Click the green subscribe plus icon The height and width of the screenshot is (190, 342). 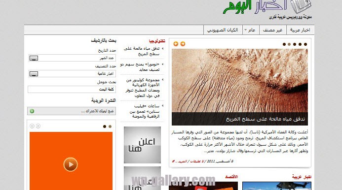pyautogui.click(x=32, y=111)
